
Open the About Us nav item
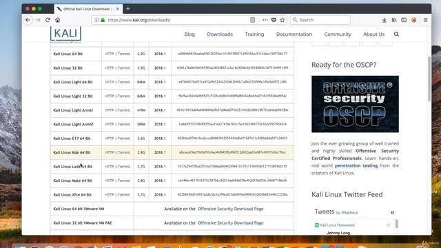coord(373,34)
